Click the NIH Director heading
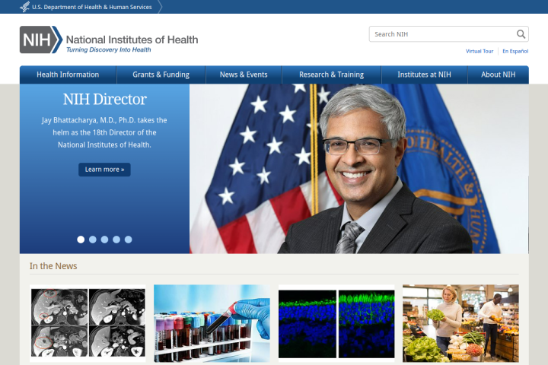 [104, 99]
